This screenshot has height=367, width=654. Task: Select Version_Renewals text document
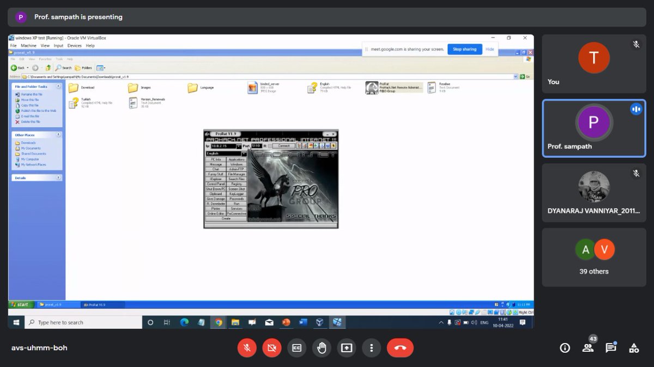147,103
